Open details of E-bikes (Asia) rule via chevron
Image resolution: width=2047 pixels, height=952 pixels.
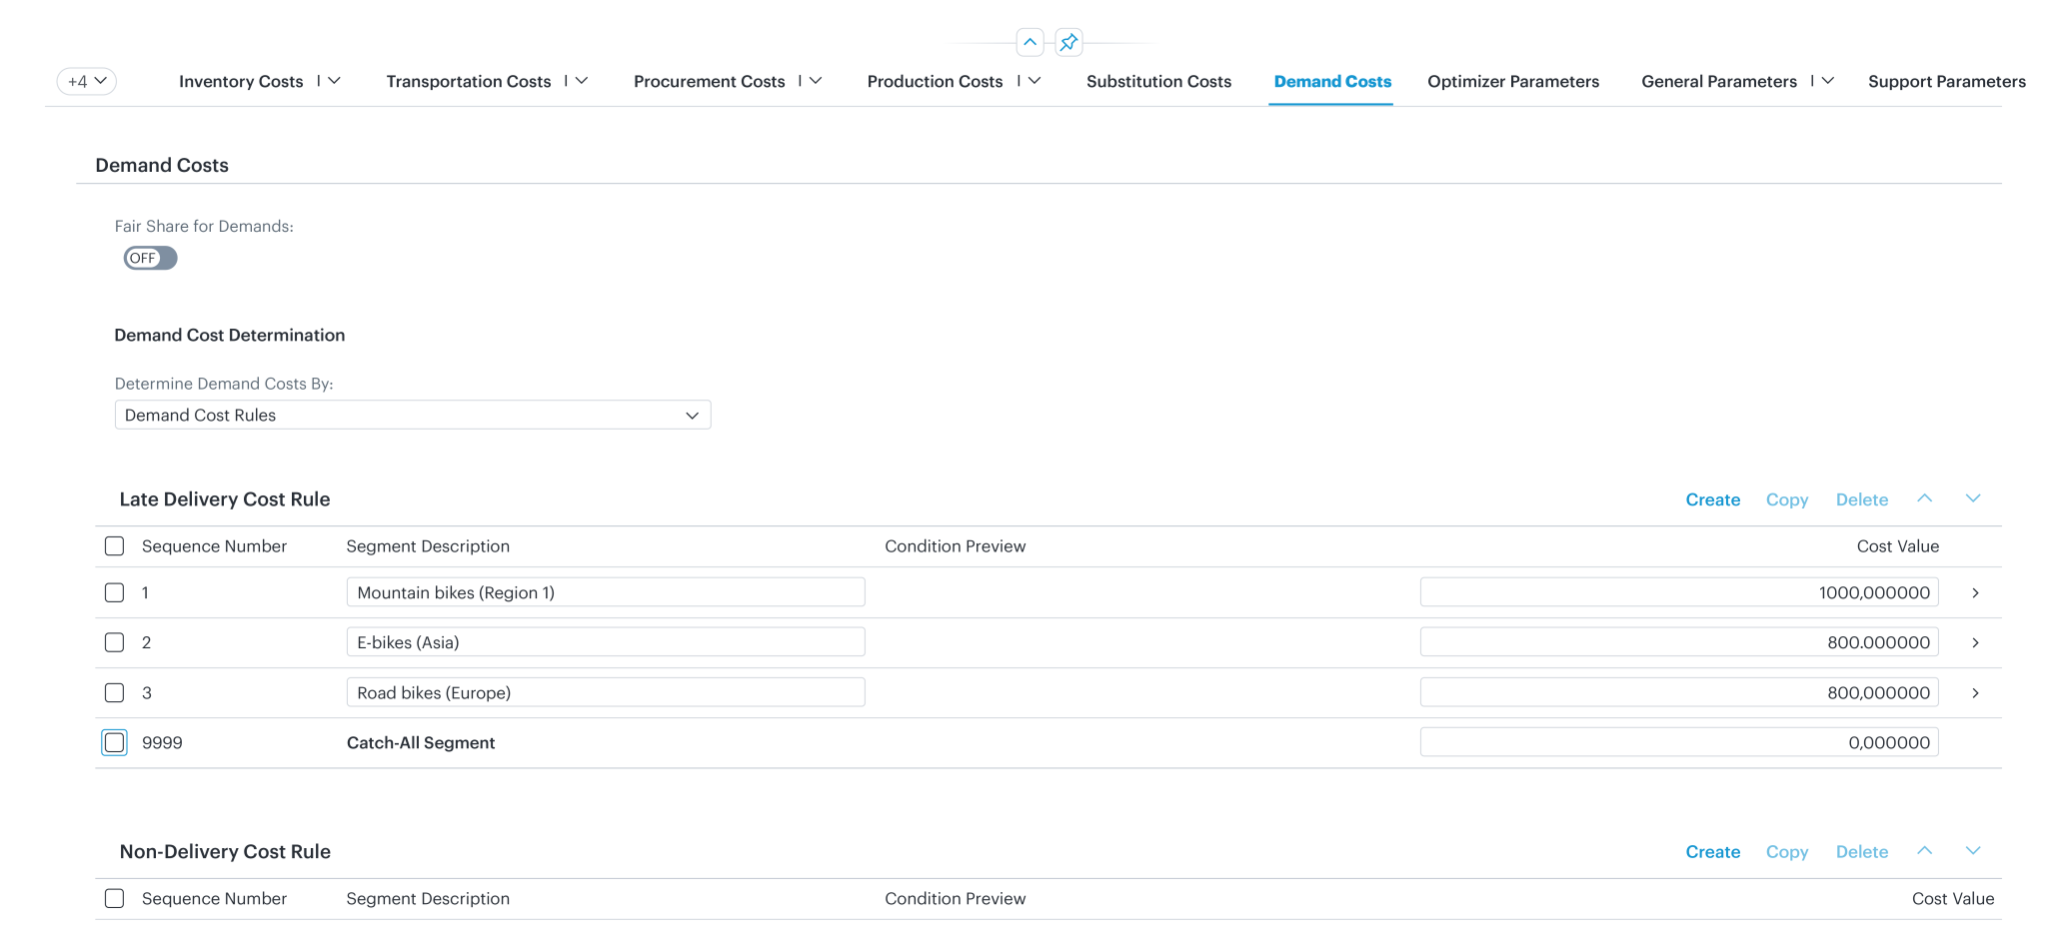coord(1975,642)
